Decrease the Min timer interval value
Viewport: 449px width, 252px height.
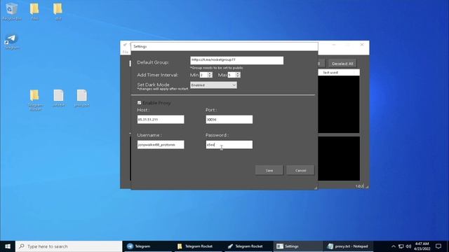coord(210,76)
